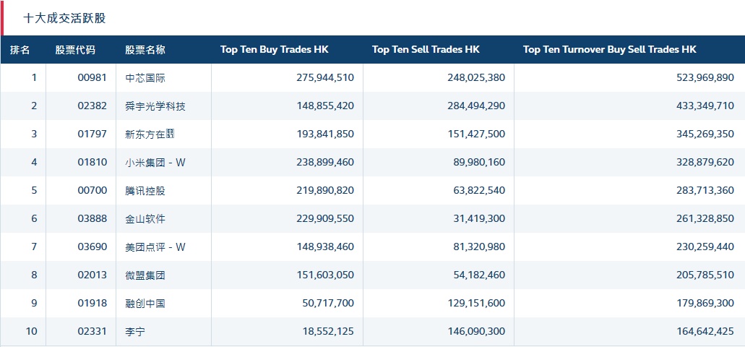
Task: Click the 股票名称 column header
Action: pyautogui.click(x=145, y=50)
